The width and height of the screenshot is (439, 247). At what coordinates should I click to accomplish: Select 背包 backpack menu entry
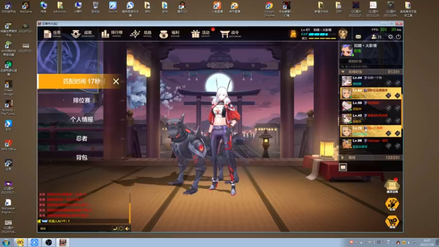click(81, 158)
